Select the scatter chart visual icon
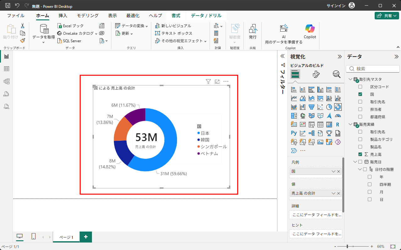 [x=320, y=107]
